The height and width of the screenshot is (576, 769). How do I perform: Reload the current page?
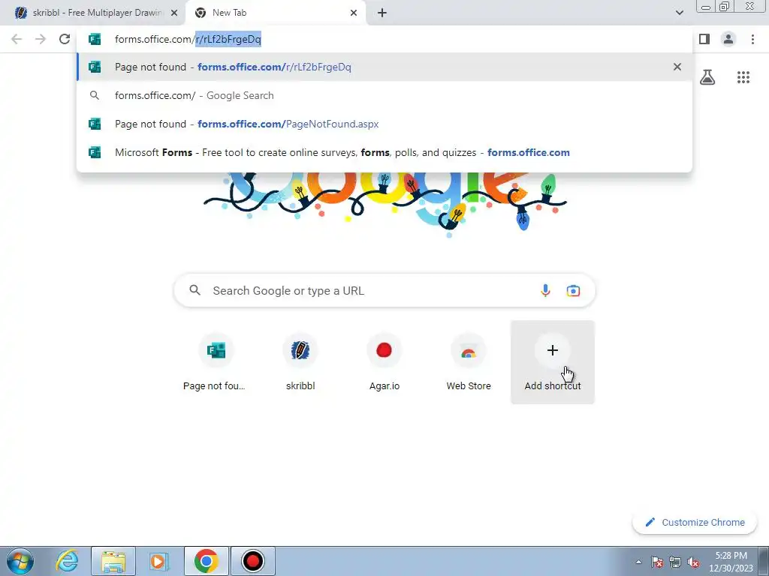[x=65, y=39]
